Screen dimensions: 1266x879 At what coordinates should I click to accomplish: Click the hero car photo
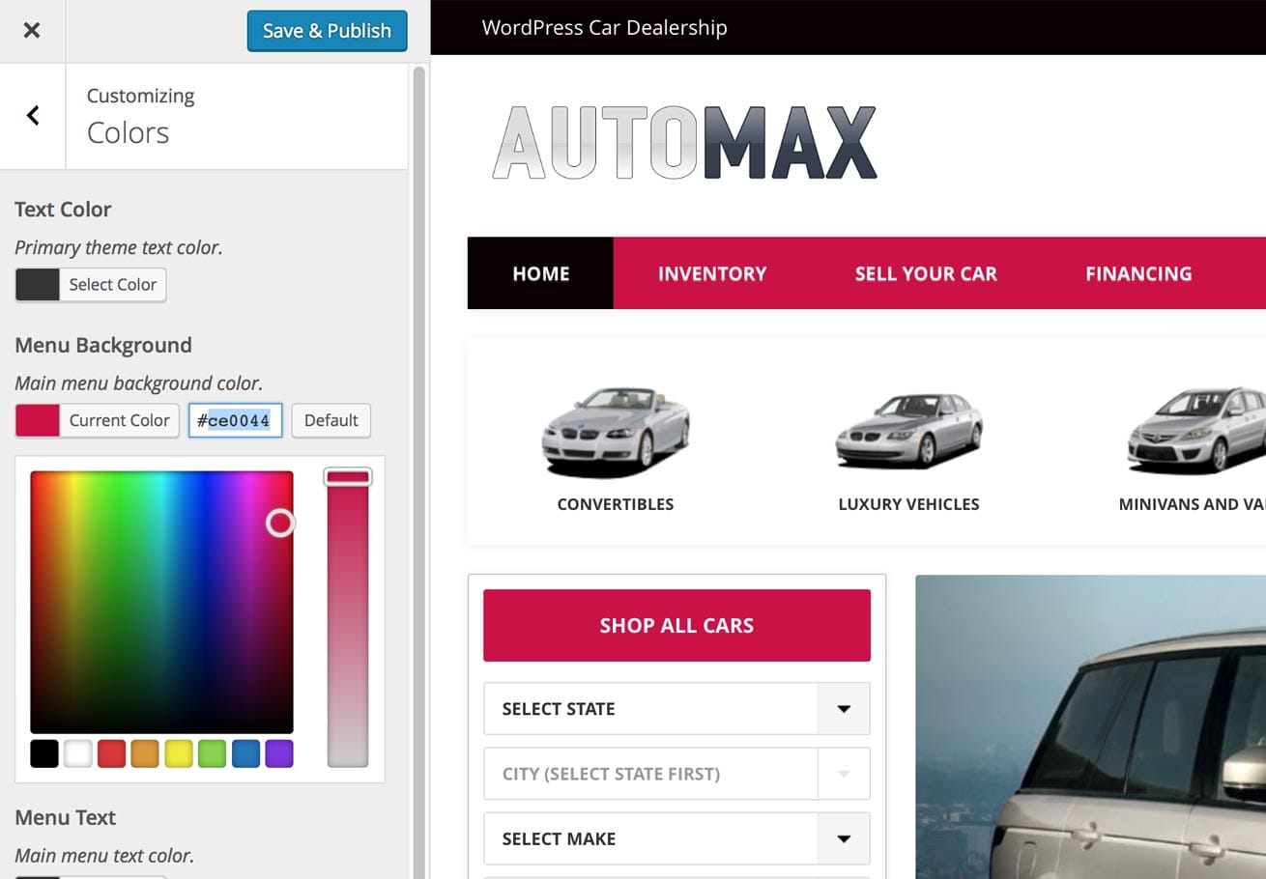[1090, 726]
